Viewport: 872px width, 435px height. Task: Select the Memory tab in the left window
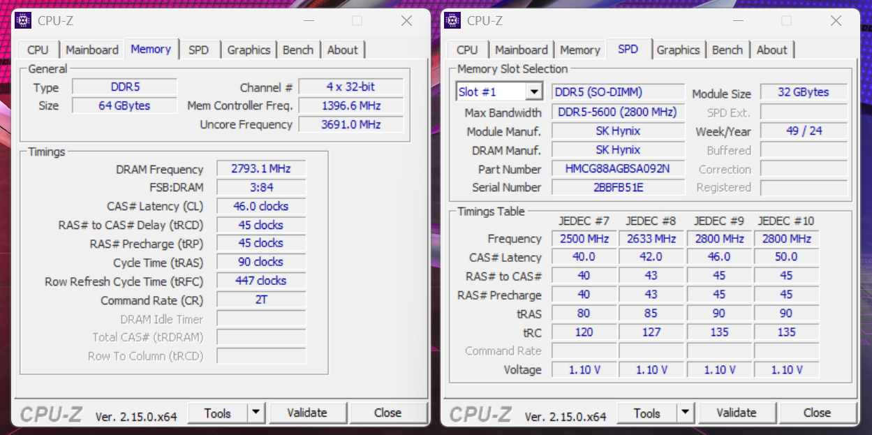151,49
